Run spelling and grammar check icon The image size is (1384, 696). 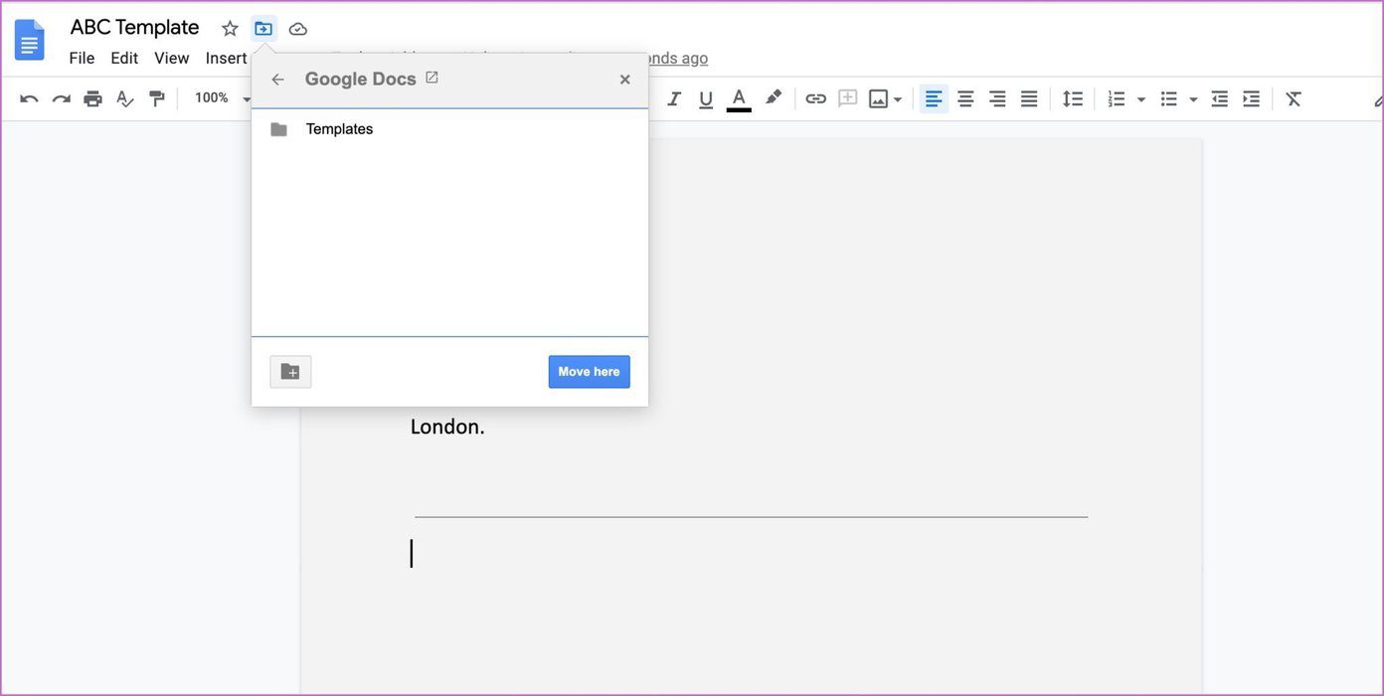click(124, 98)
